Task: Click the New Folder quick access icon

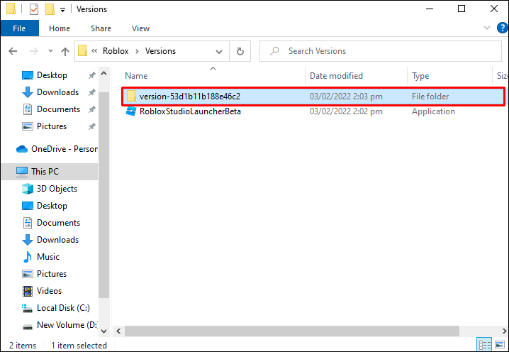Action: tap(50, 9)
